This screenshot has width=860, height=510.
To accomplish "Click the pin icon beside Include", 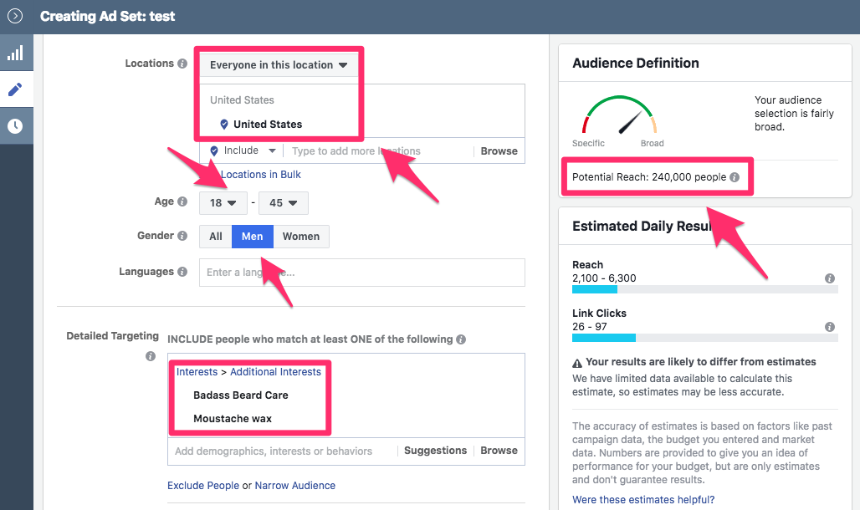I will click(x=214, y=150).
